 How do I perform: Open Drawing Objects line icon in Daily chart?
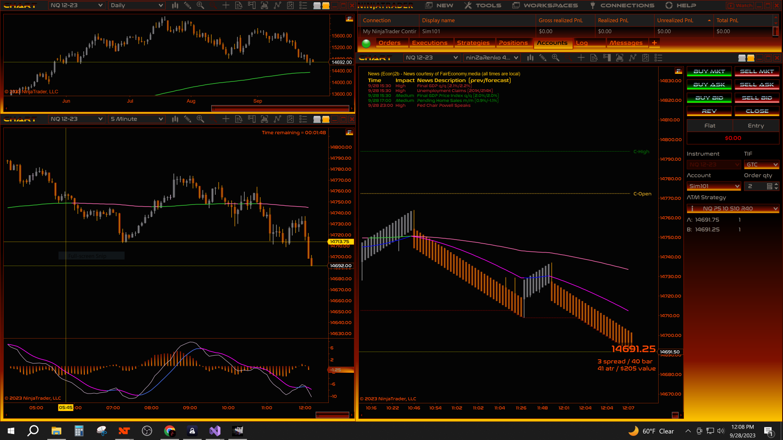coord(277,5)
